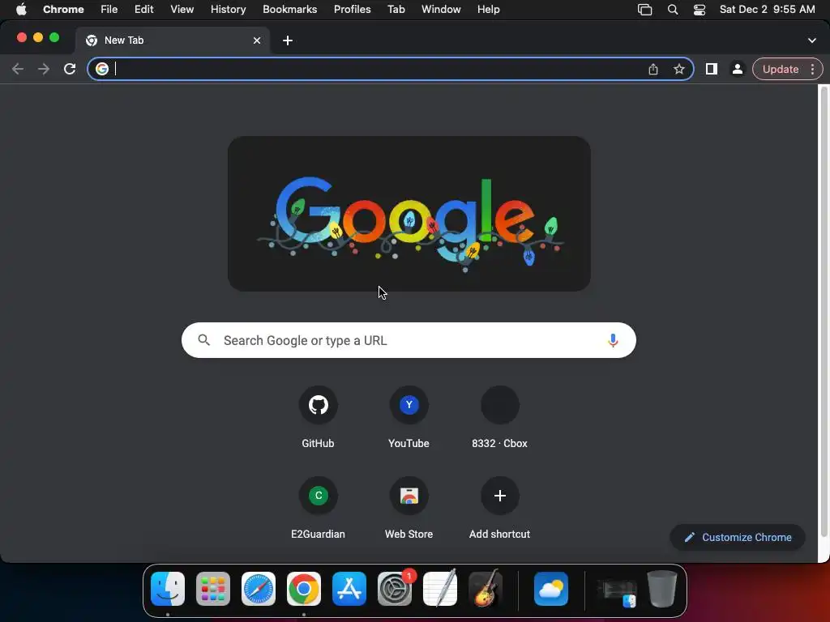The image size is (830, 622).
Task: Click Customize Chrome button
Action: click(x=738, y=538)
